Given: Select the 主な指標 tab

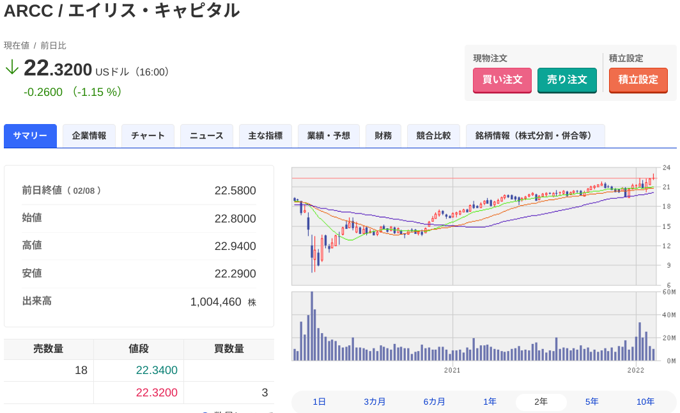Looking at the screenshot, I should [265, 136].
